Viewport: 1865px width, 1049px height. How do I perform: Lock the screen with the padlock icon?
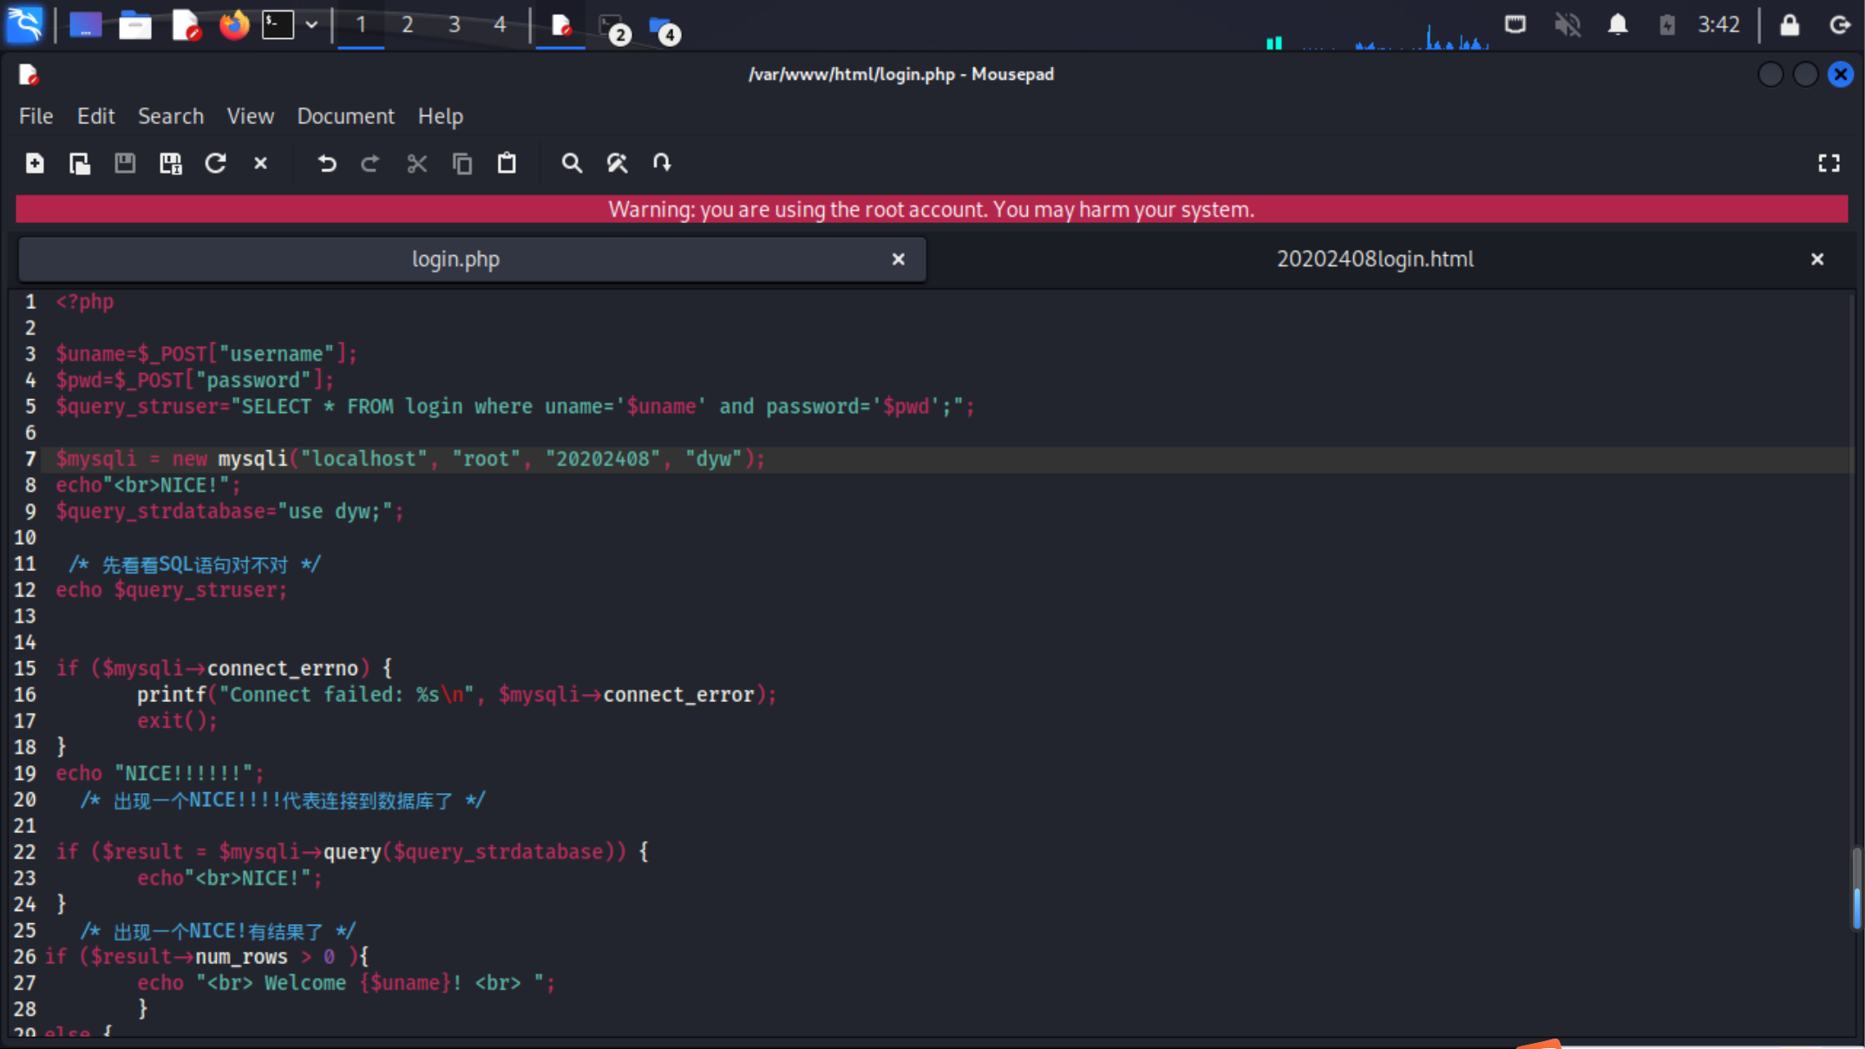[1790, 24]
